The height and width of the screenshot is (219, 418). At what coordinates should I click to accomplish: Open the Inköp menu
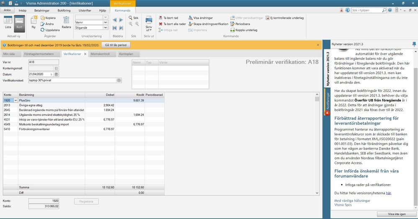point(23,10)
